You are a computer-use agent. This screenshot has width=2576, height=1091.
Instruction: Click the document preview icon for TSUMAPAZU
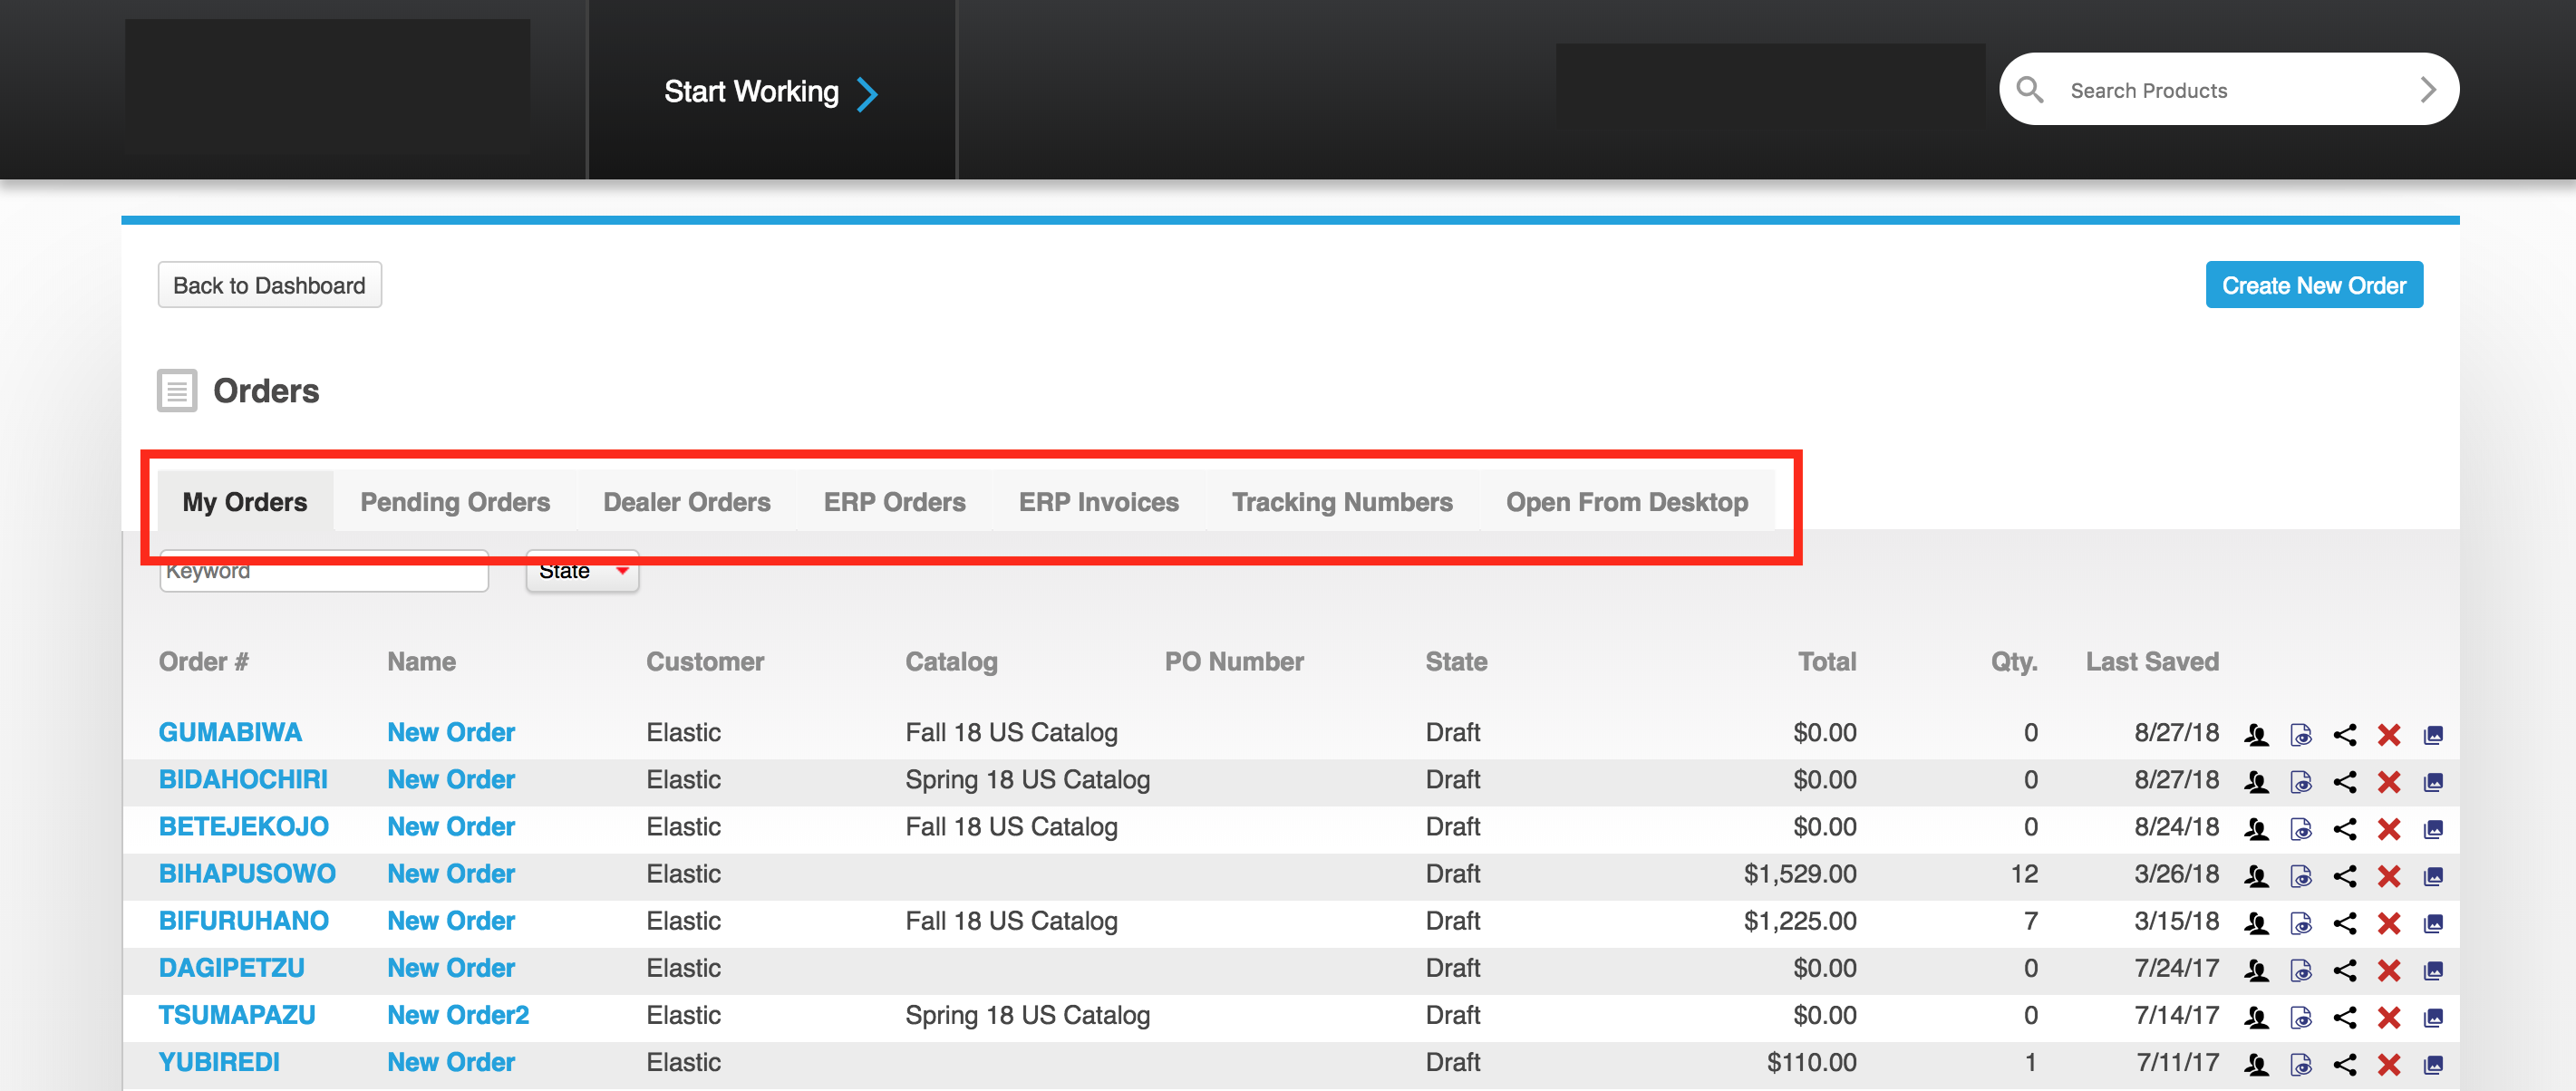[x=2301, y=1017]
